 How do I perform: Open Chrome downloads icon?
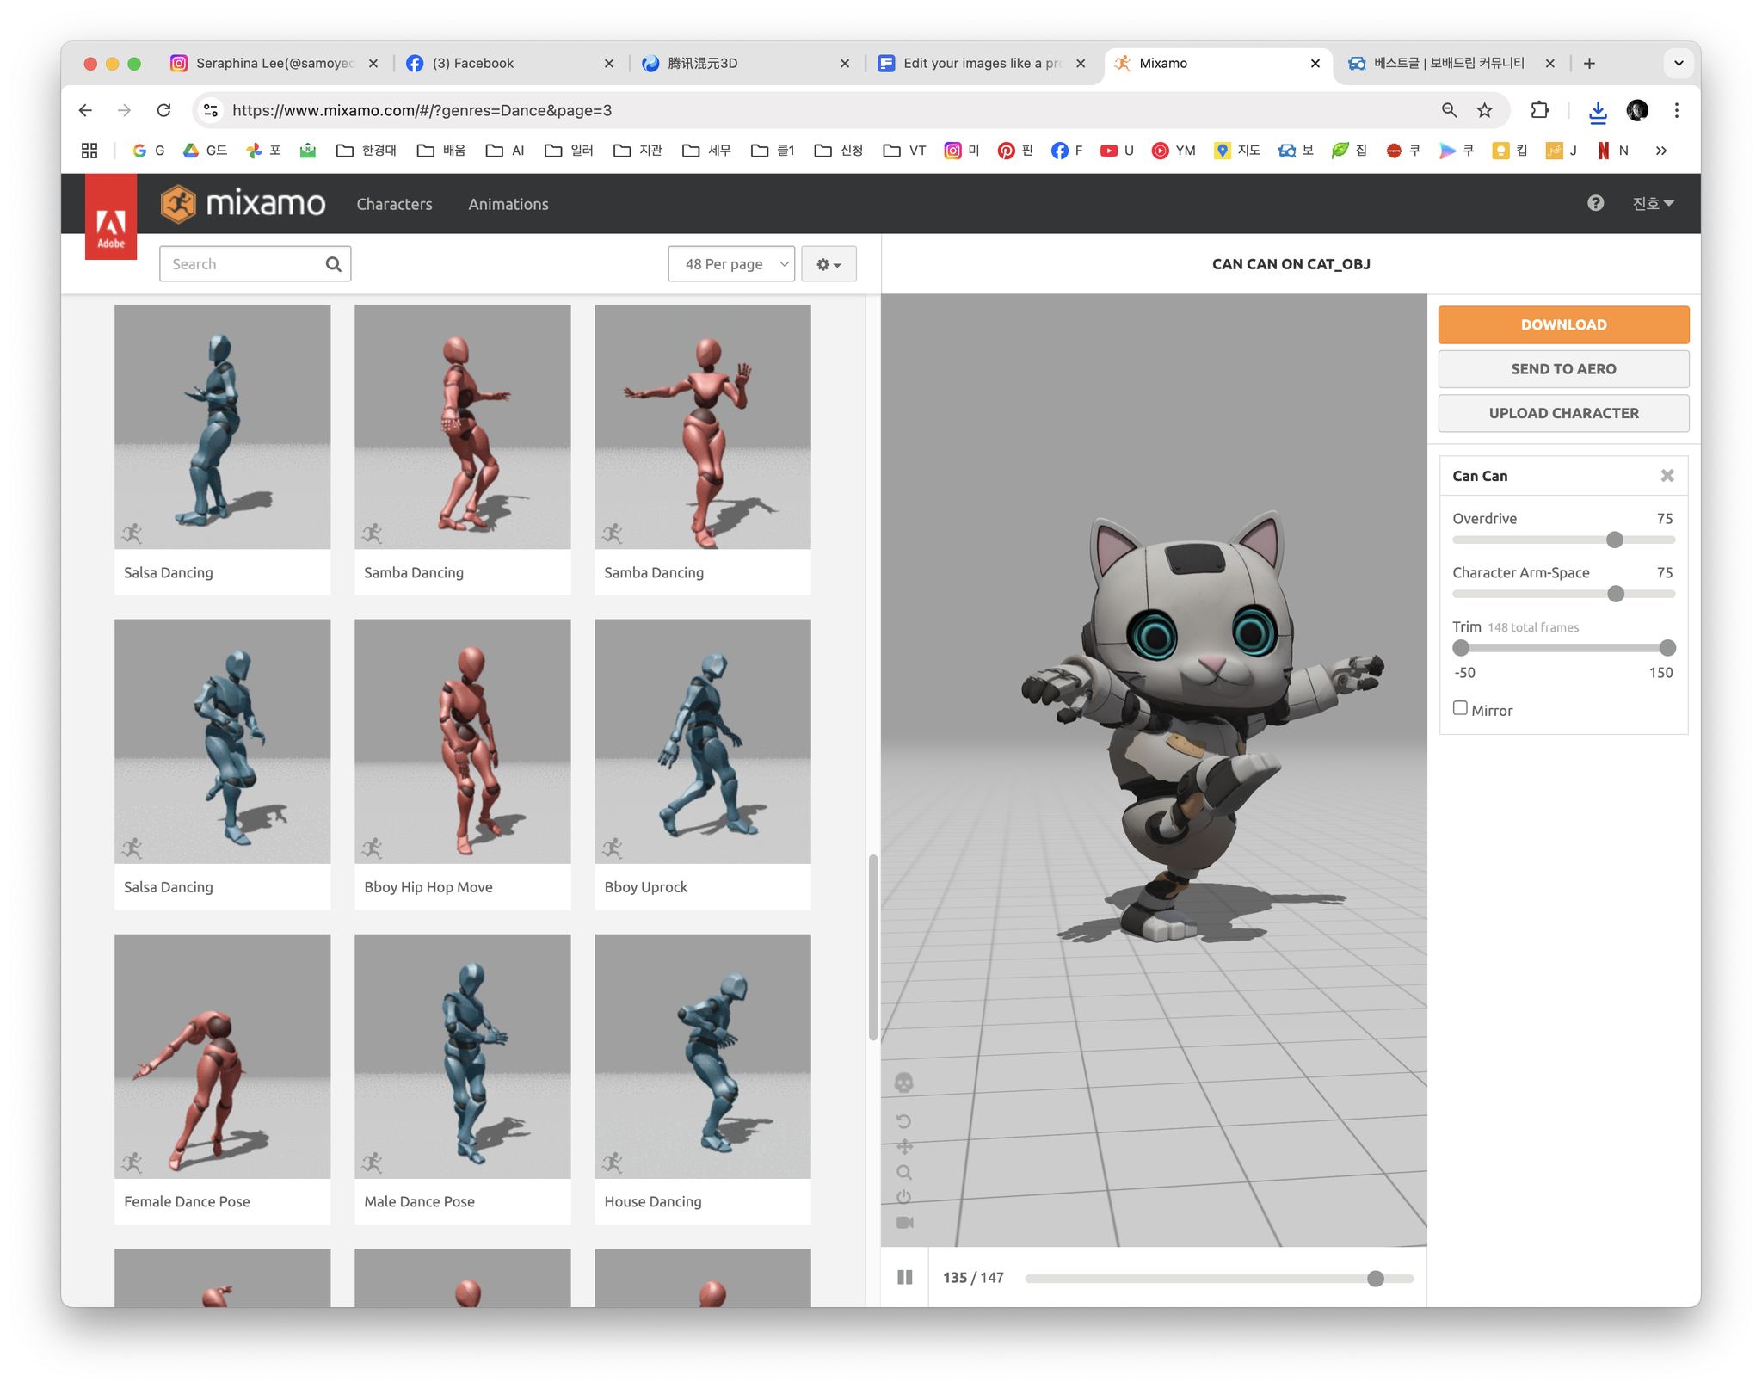coord(1598,111)
